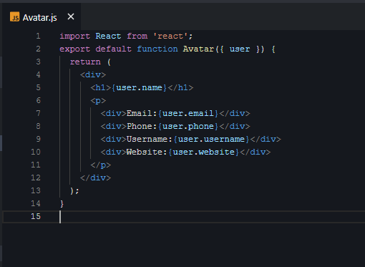Click the user.email expression
Viewport: 365px width, 267px height.
pos(188,113)
